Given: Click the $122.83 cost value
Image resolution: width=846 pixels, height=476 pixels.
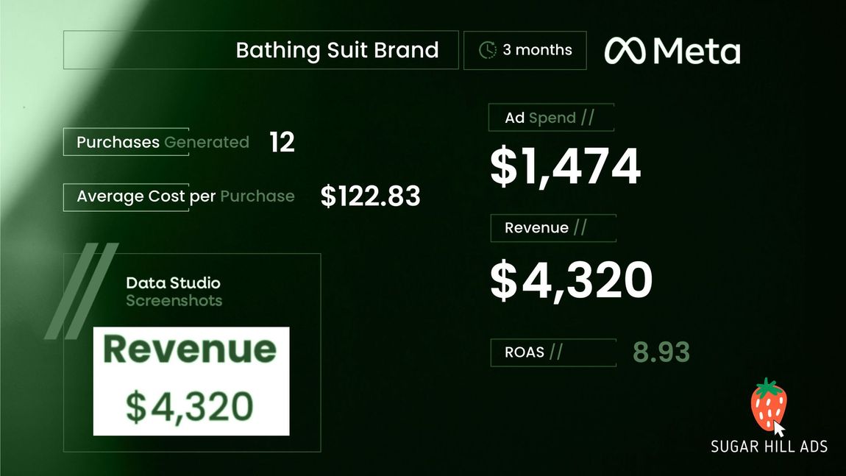Looking at the screenshot, I should pos(370,196).
